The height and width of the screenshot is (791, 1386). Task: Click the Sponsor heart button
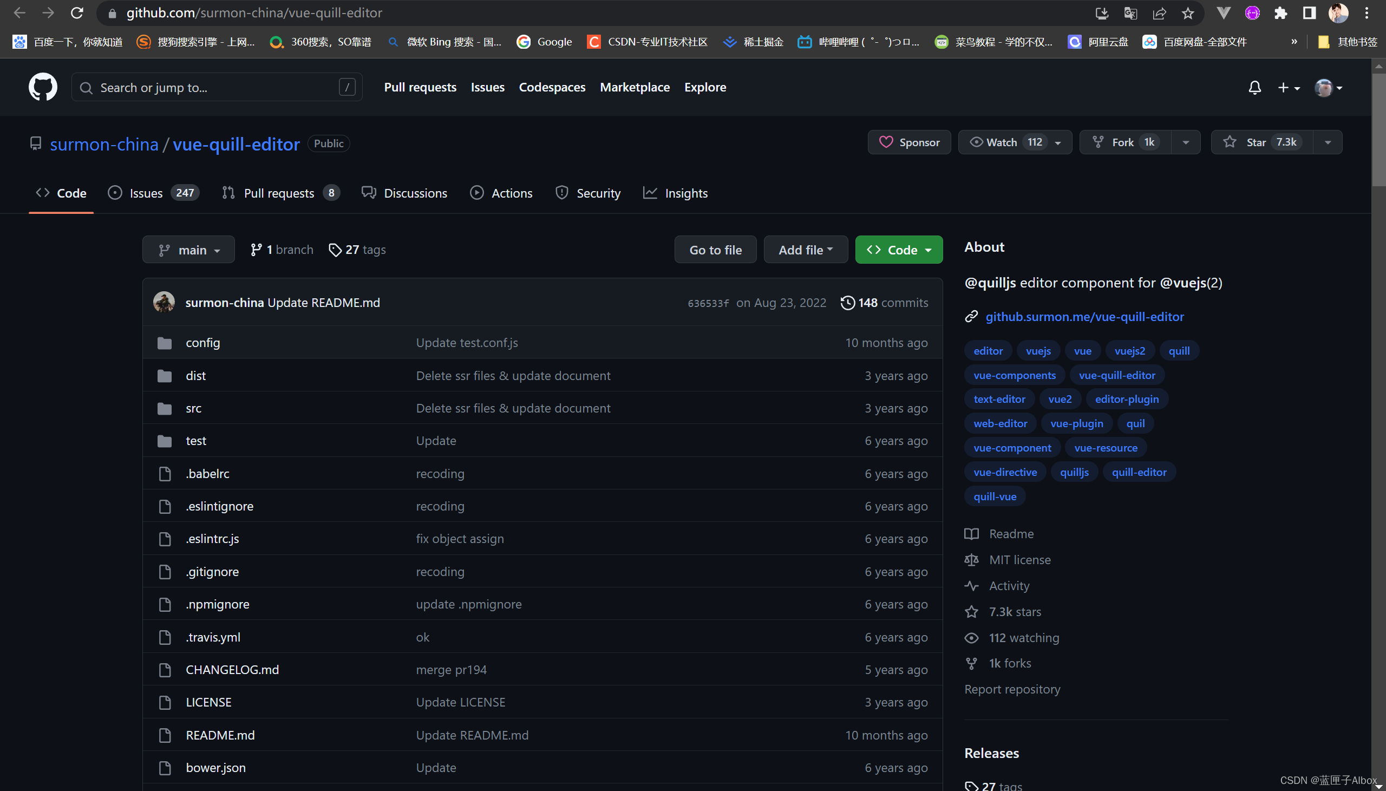coord(908,142)
